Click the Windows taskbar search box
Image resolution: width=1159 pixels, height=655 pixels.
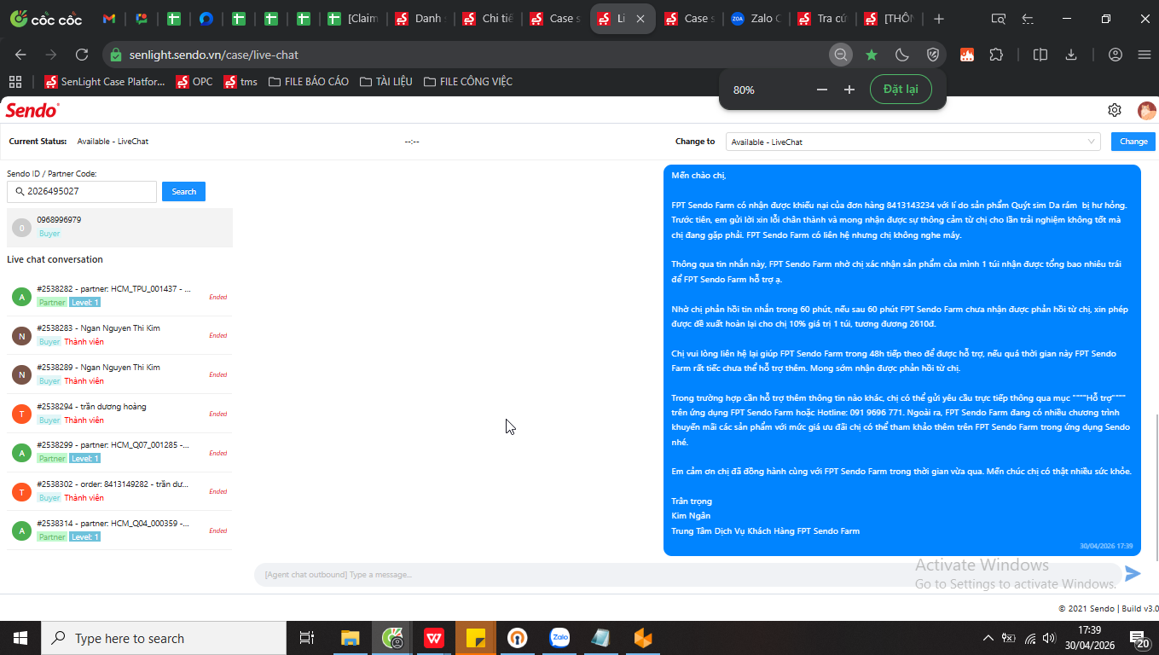pos(164,638)
